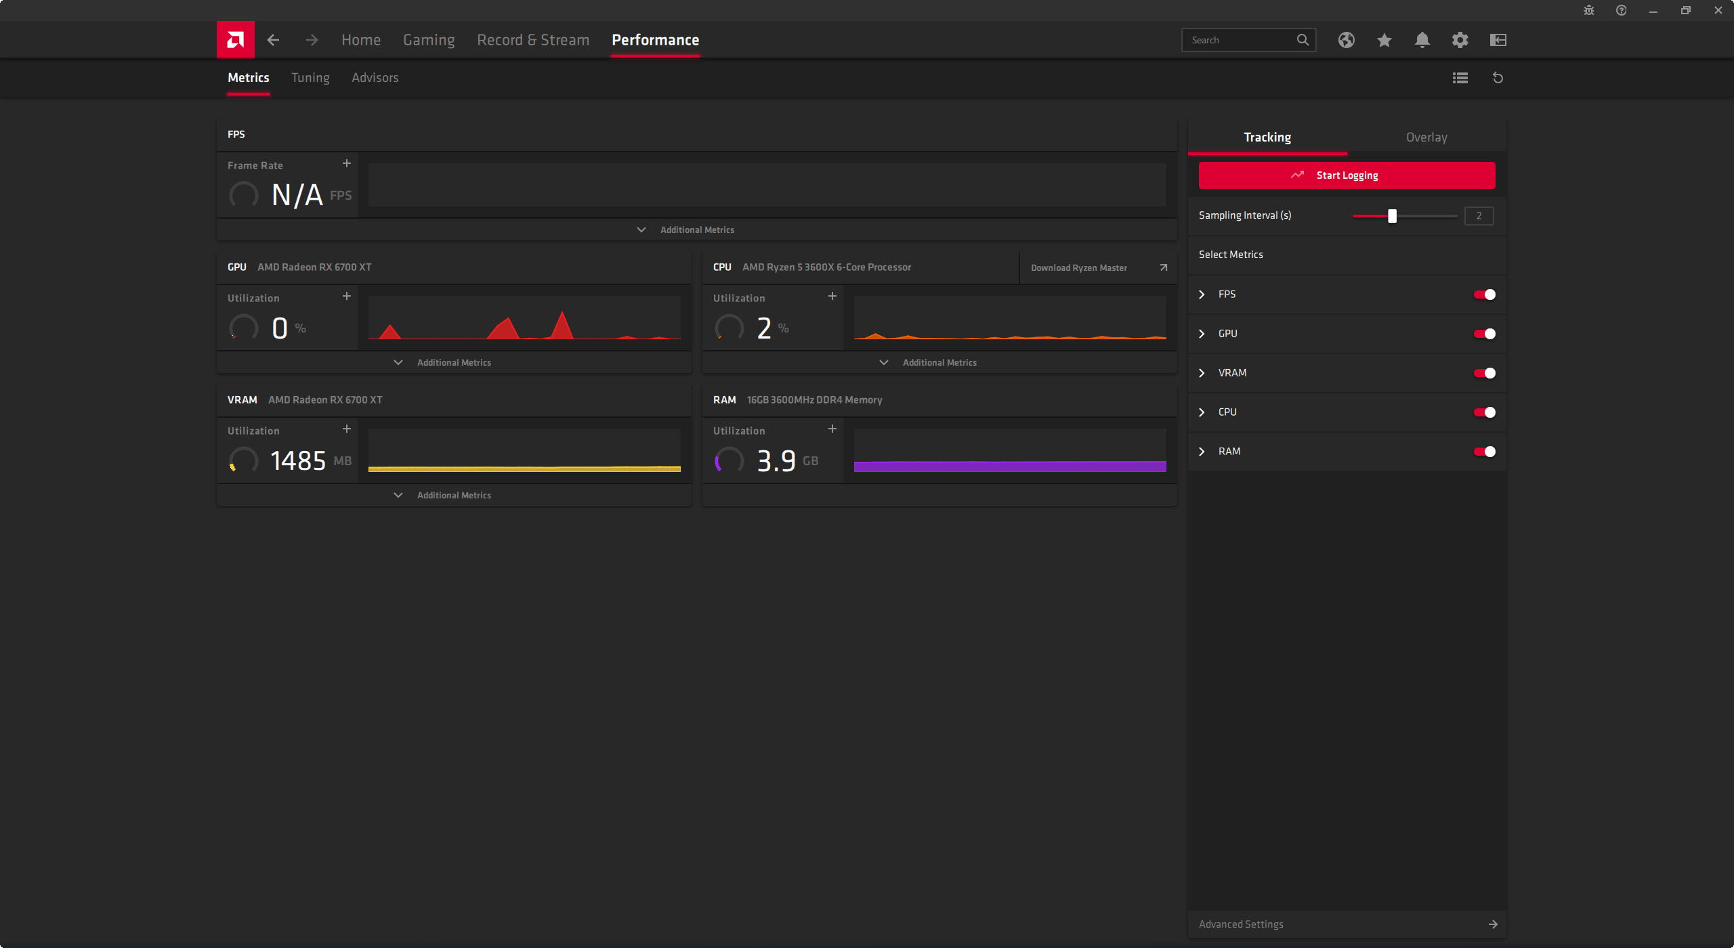Open the Record & Stream tab
This screenshot has width=1734, height=948.
click(533, 40)
